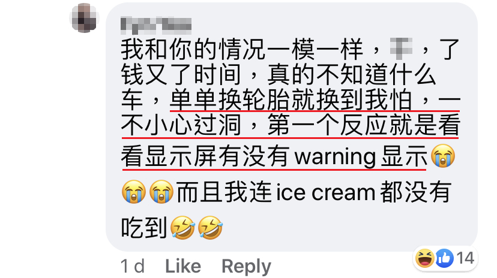Image resolution: width=497 pixels, height=278 pixels.
Task: Click the first rolling-laughing emoji after "吃到"
Action: (182, 228)
